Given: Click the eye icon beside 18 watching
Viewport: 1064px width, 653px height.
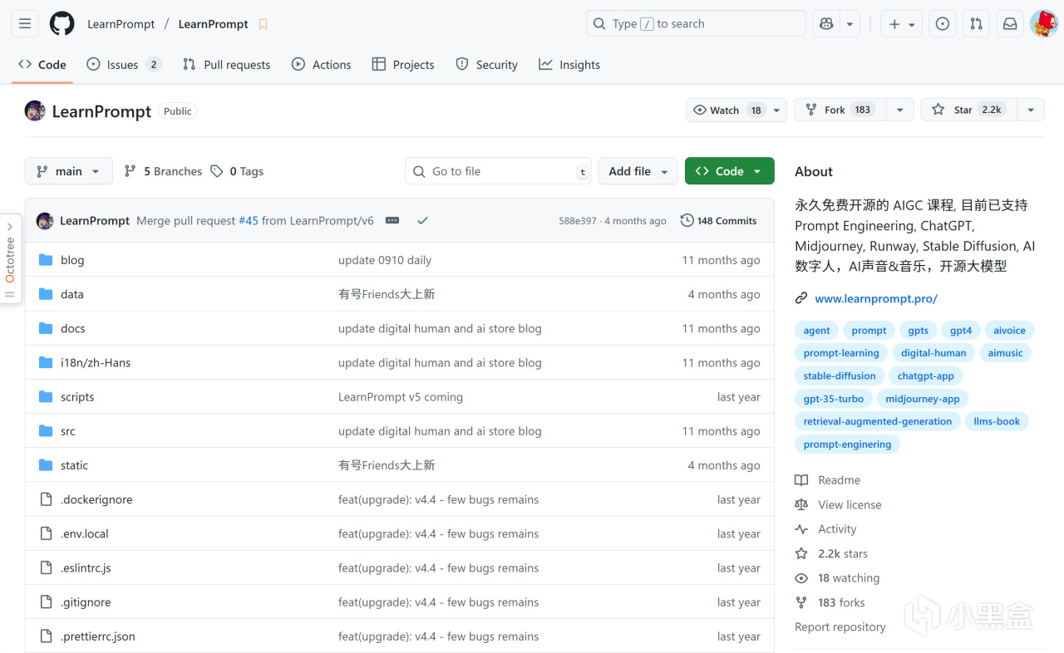Looking at the screenshot, I should click(801, 578).
